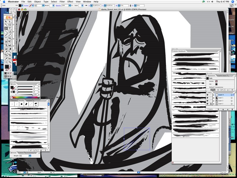Select the Direct Selection tool
The height and width of the screenshot is (178, 237).
tap(10, 21)
